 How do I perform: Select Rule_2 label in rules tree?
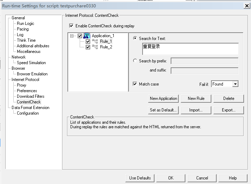106,47
